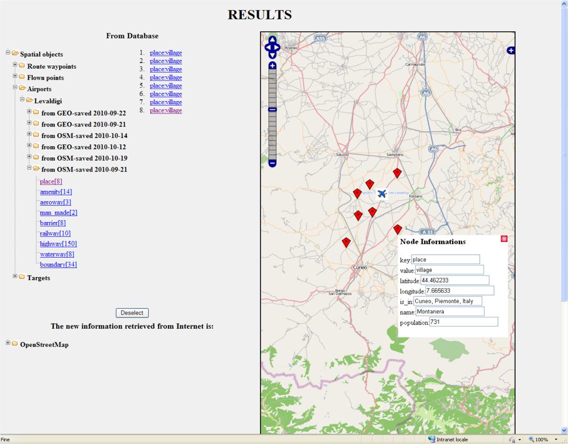Open the browser zoom level dropdown arrow
The image size is (568, 444).
click(x=556, y=439)
